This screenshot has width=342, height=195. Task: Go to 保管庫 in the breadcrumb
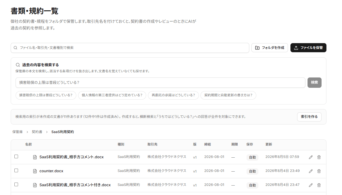17,132
